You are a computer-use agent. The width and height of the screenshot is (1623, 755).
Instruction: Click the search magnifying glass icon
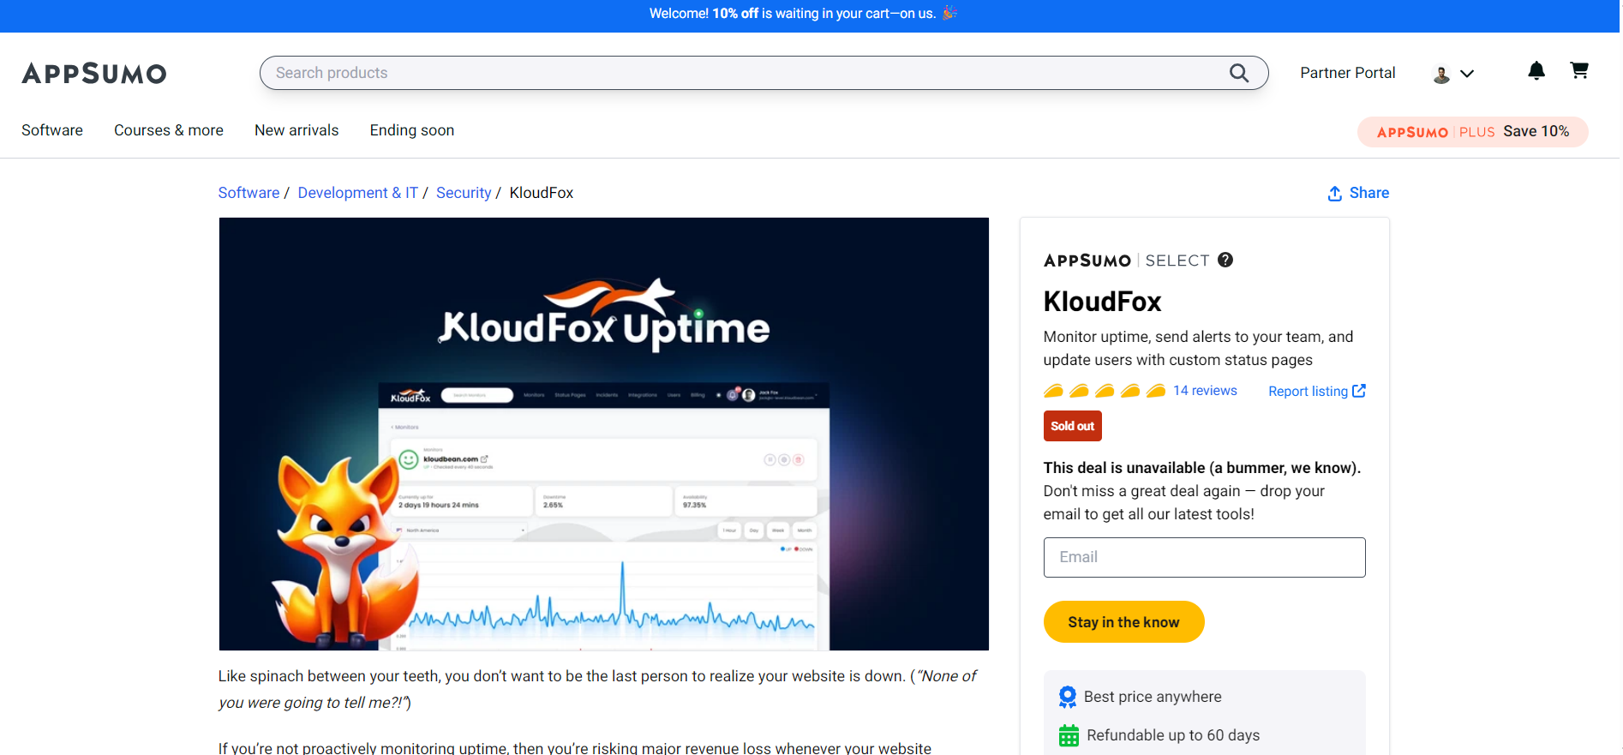click(x=1238, y=73)
